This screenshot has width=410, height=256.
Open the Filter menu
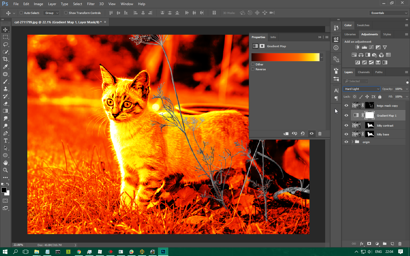91,4
